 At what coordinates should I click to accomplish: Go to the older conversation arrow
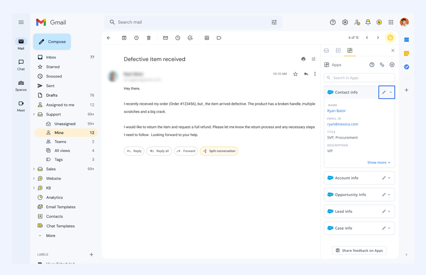pyautogui.click(x=378, y=37)
